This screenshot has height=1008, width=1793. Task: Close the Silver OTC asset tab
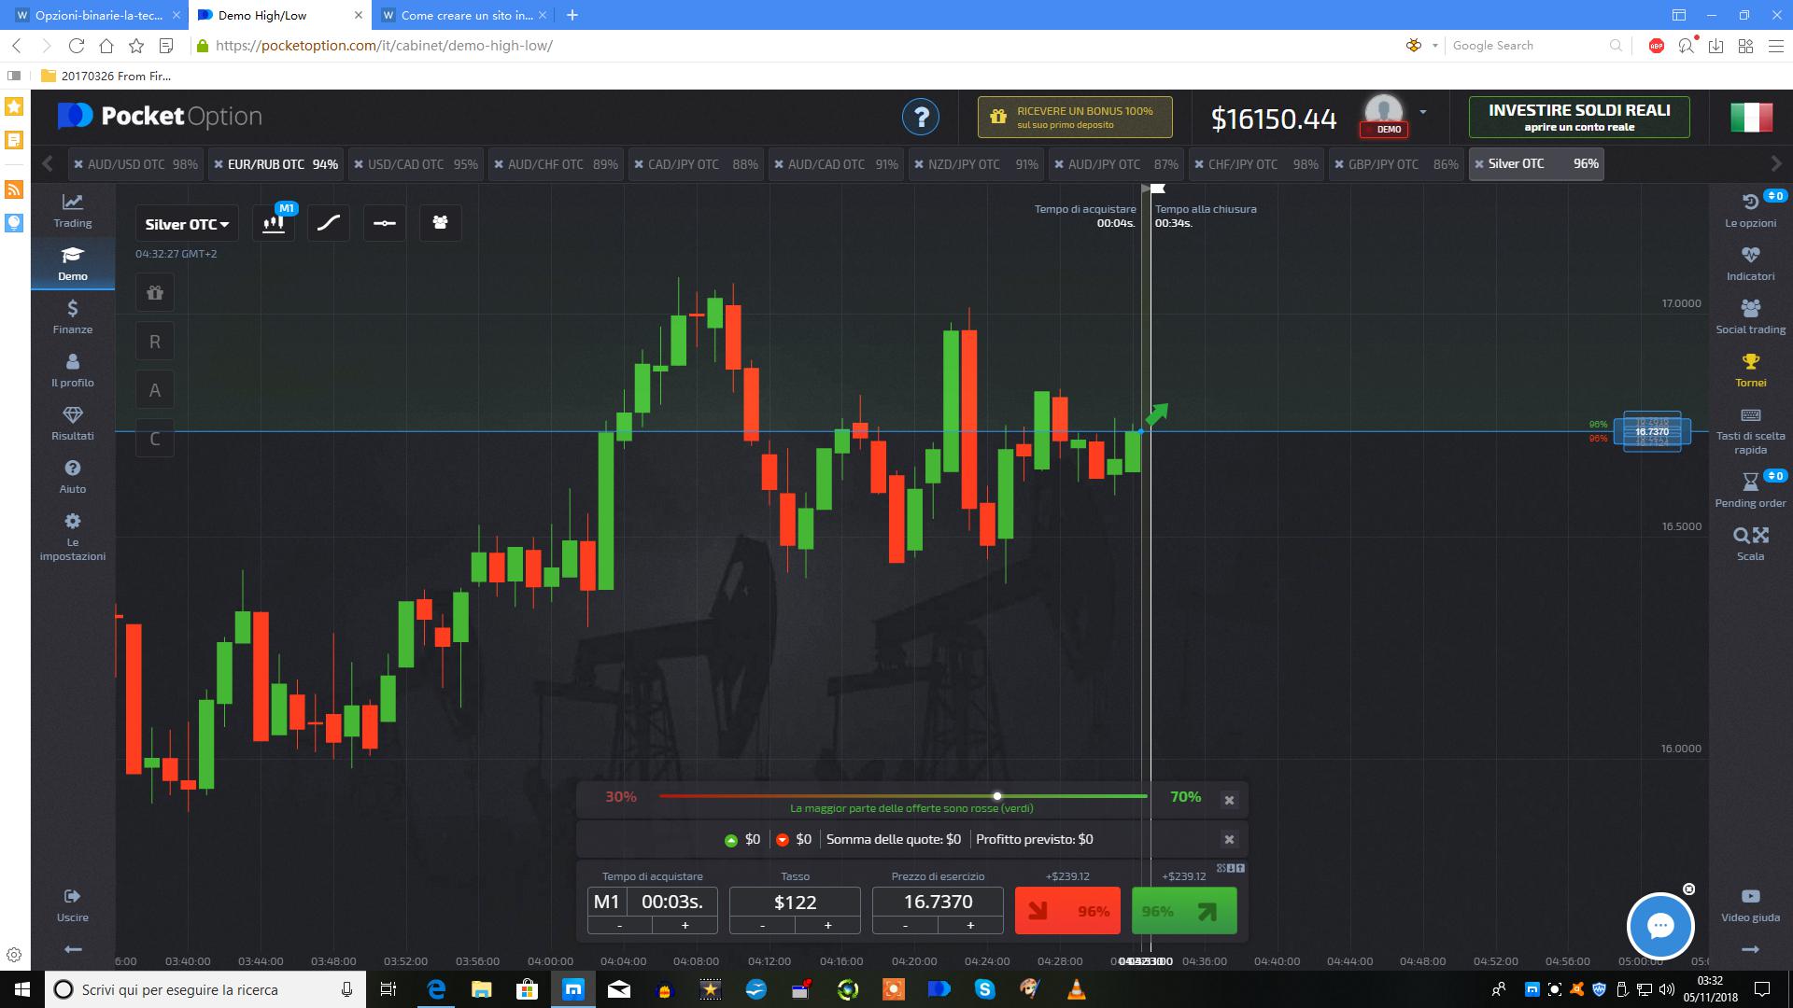[x=1479, y=164]
